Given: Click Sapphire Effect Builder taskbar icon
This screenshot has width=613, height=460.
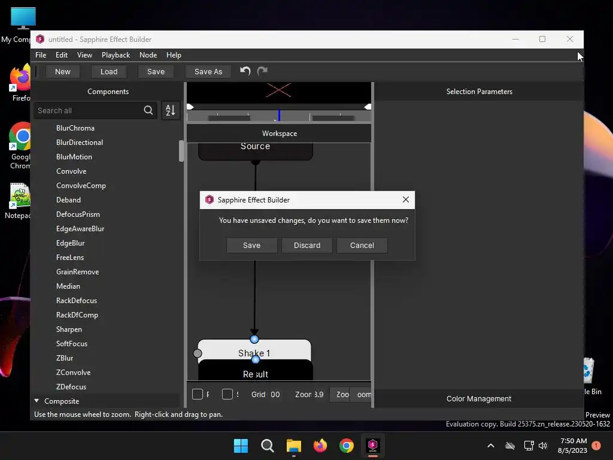Looking at the screenshot, I should (x=372, y=446).
